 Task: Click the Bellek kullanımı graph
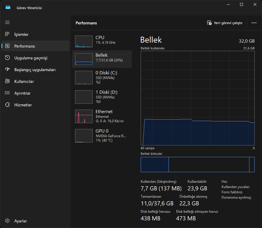click(x=198, y=98)
